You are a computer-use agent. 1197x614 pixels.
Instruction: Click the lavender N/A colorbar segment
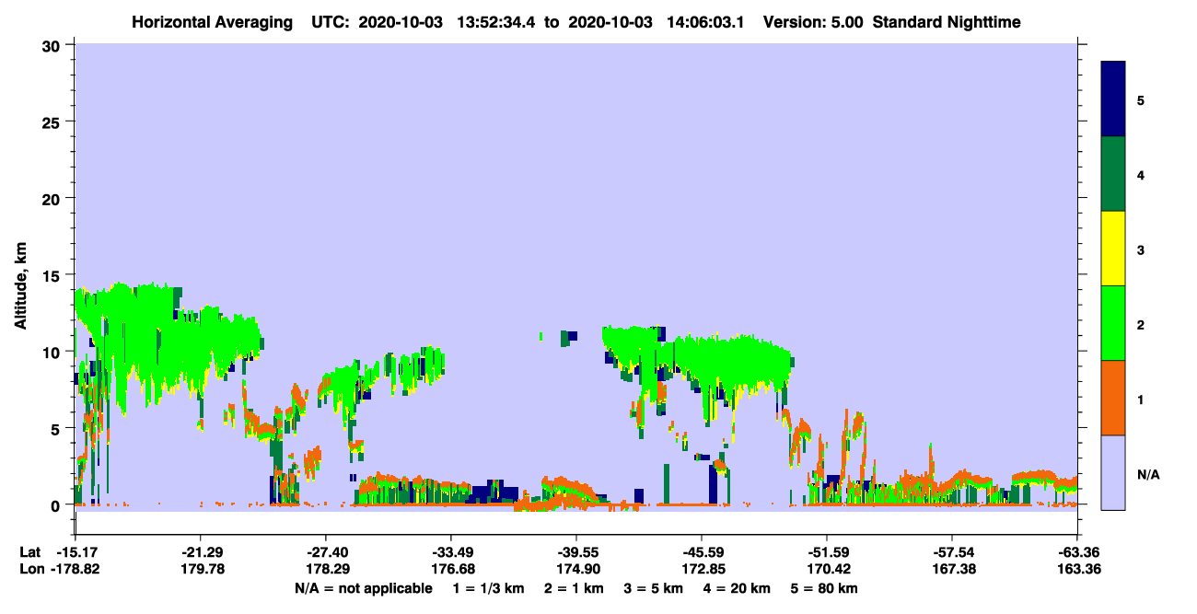coord(1113,472)
